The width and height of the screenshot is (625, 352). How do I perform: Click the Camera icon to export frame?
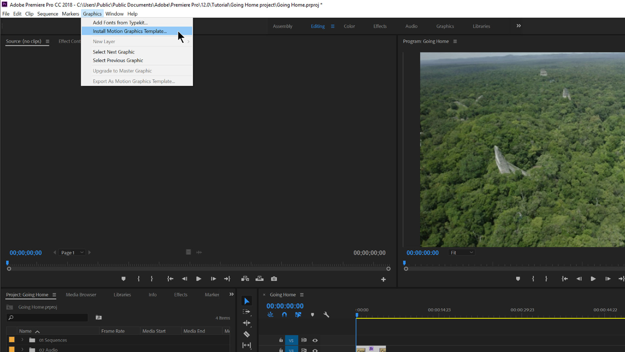pyautogui.click(x=274, y=279)
